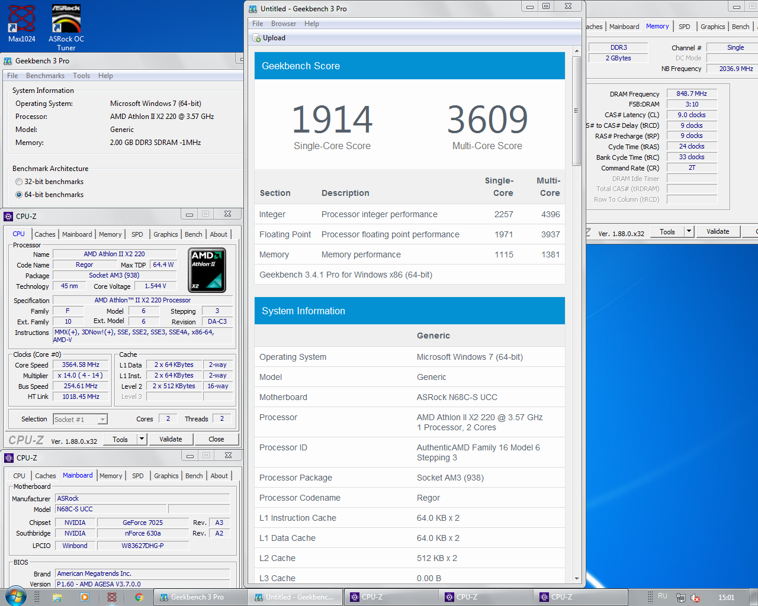The height and width of the screenshot is (606, 758).
Task: Click the ASRock N68C-S UCC motherboard value
Action: 457,397
